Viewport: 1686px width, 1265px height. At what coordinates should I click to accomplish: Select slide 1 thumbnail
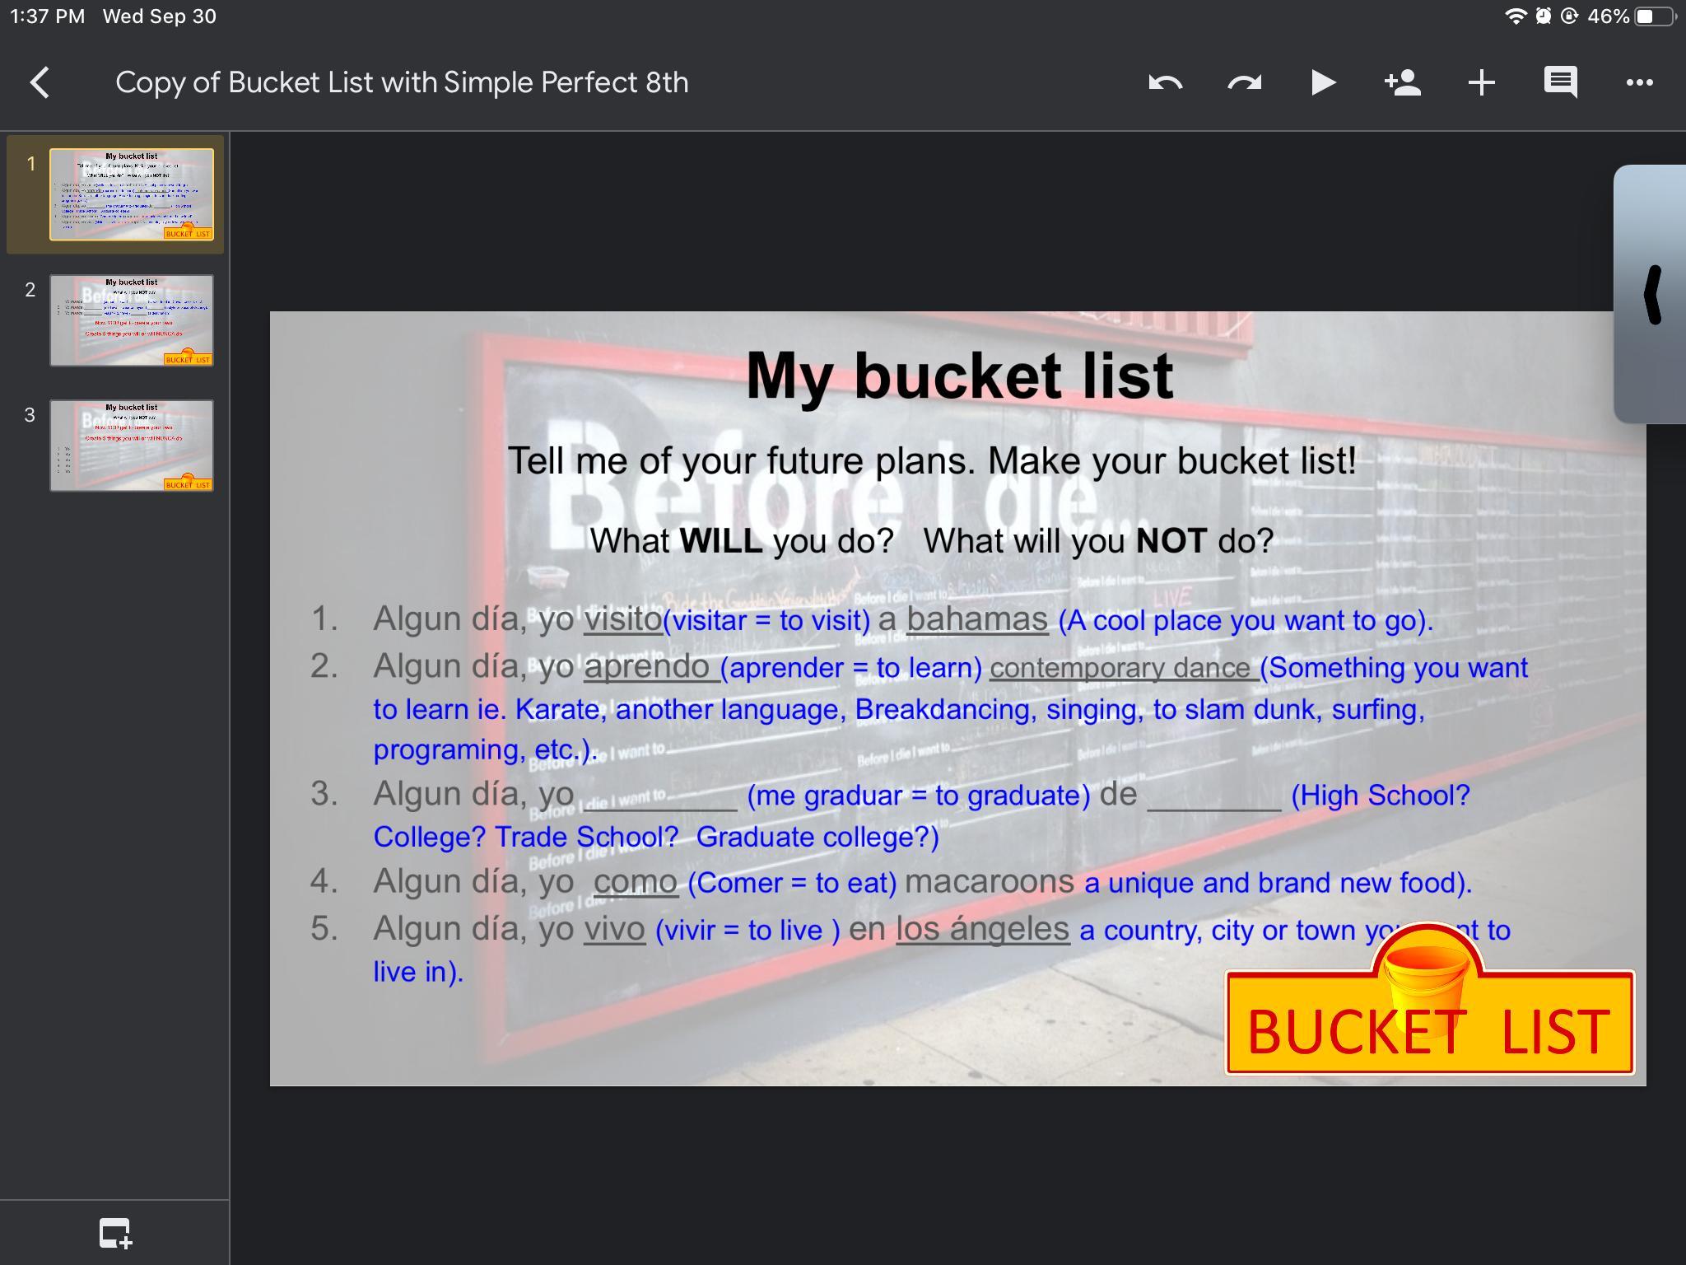pyautogui.click(x=132, y=194)
